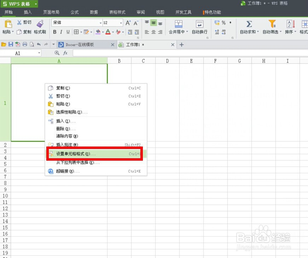Expand the Name Box dropdown arrow
Screen dimensions: 308x258
click(39, 53)
